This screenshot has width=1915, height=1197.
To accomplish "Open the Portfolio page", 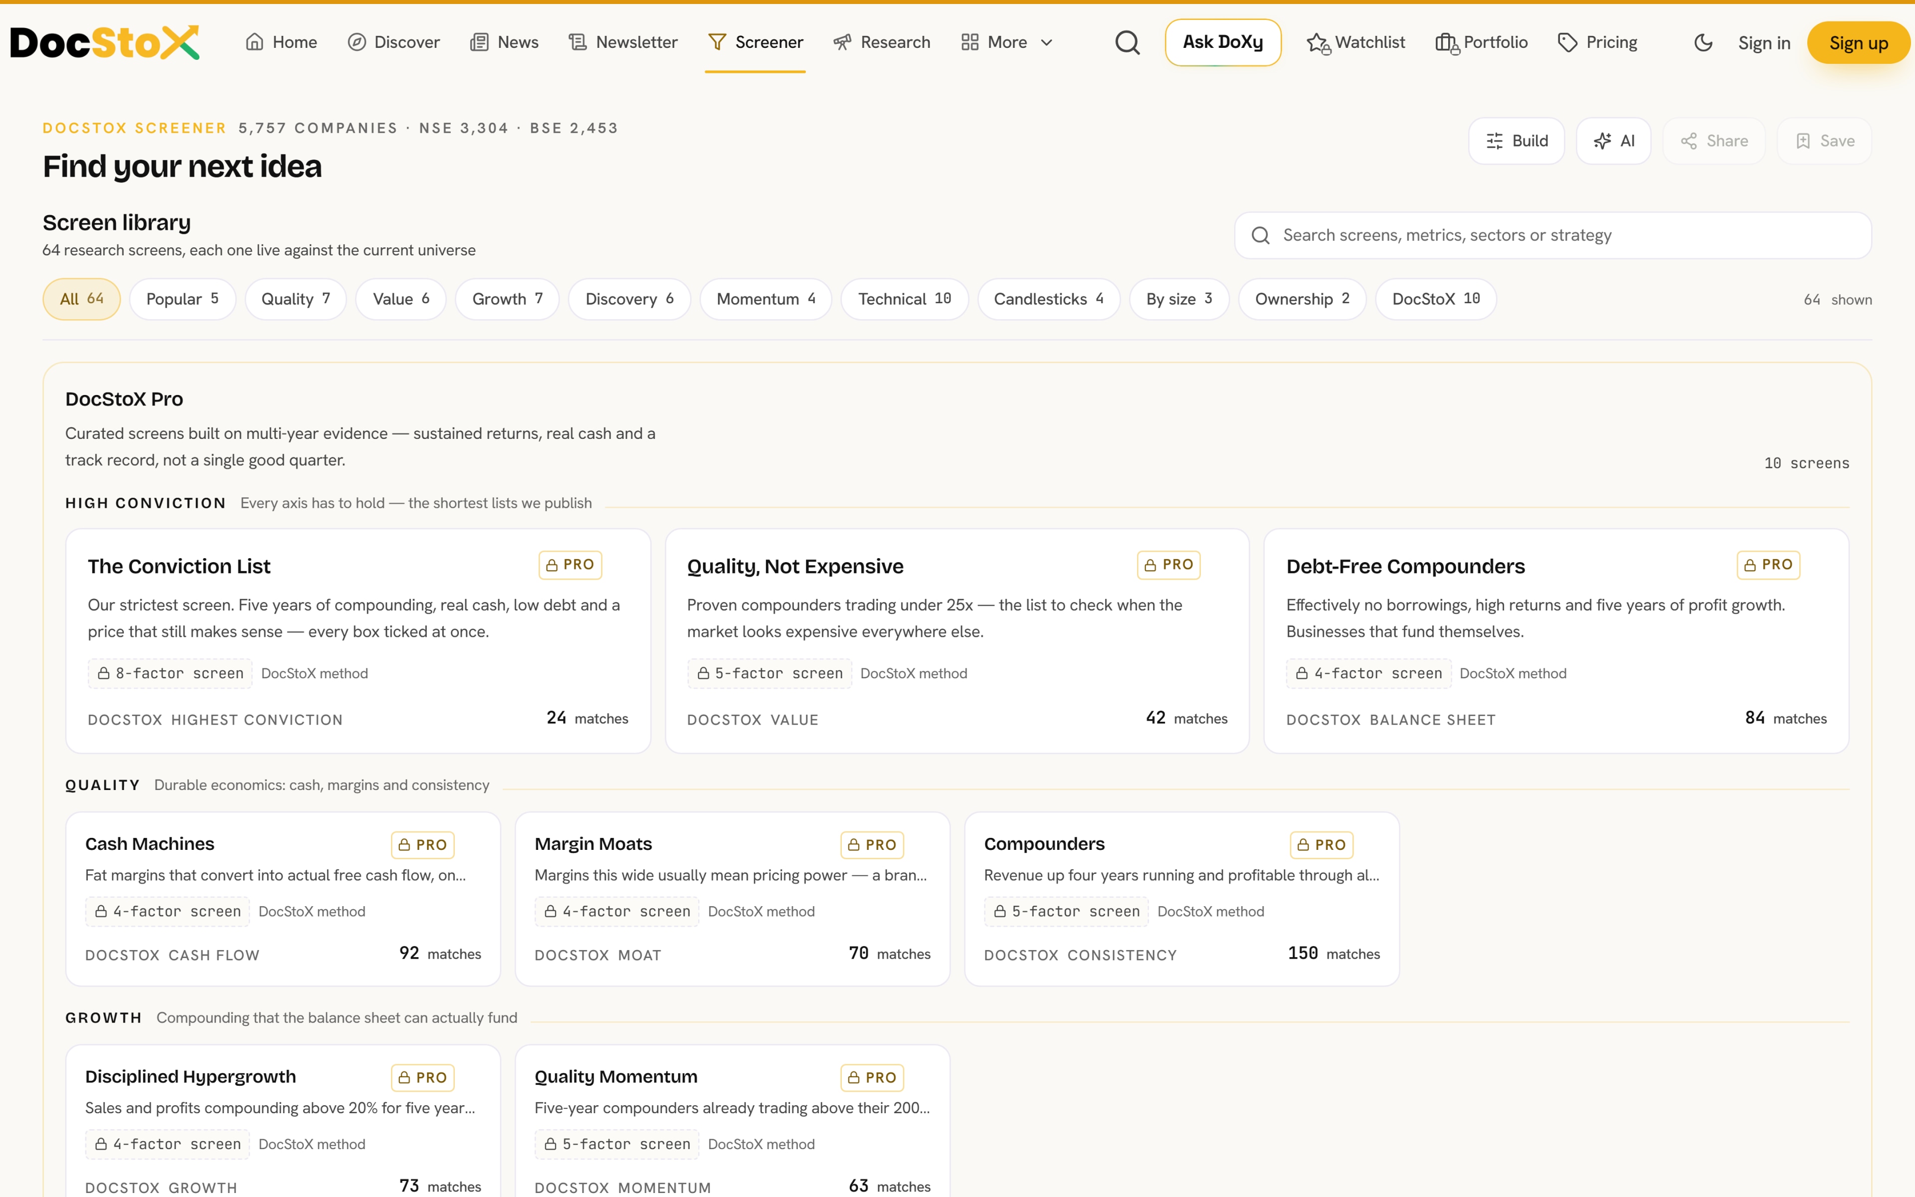I will click(1481, 43).
